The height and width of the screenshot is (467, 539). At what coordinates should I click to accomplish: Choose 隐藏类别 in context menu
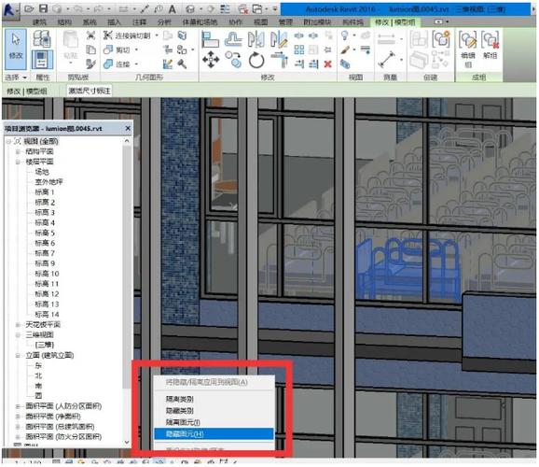(214, 411)
